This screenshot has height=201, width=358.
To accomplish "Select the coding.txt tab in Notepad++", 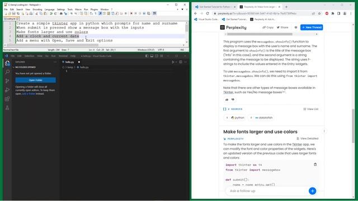I will tap(11, 18).
